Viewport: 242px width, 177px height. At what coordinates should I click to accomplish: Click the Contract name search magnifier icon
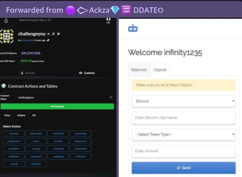tap(111, 97)
